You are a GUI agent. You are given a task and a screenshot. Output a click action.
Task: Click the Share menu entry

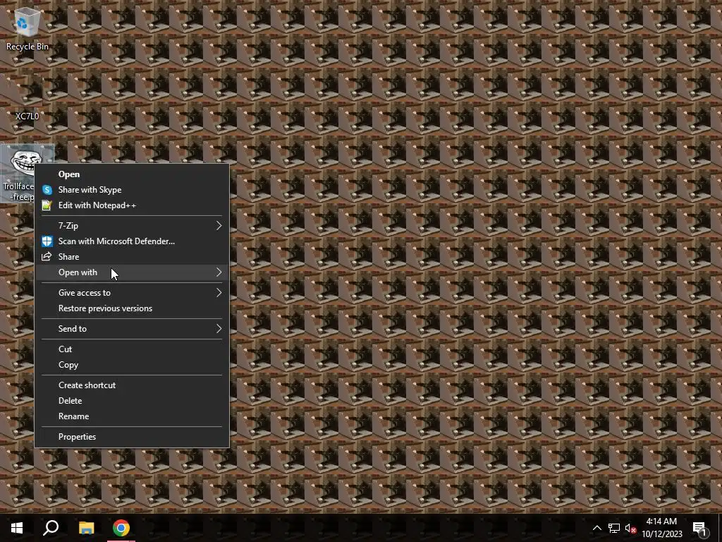pos(132,257)
